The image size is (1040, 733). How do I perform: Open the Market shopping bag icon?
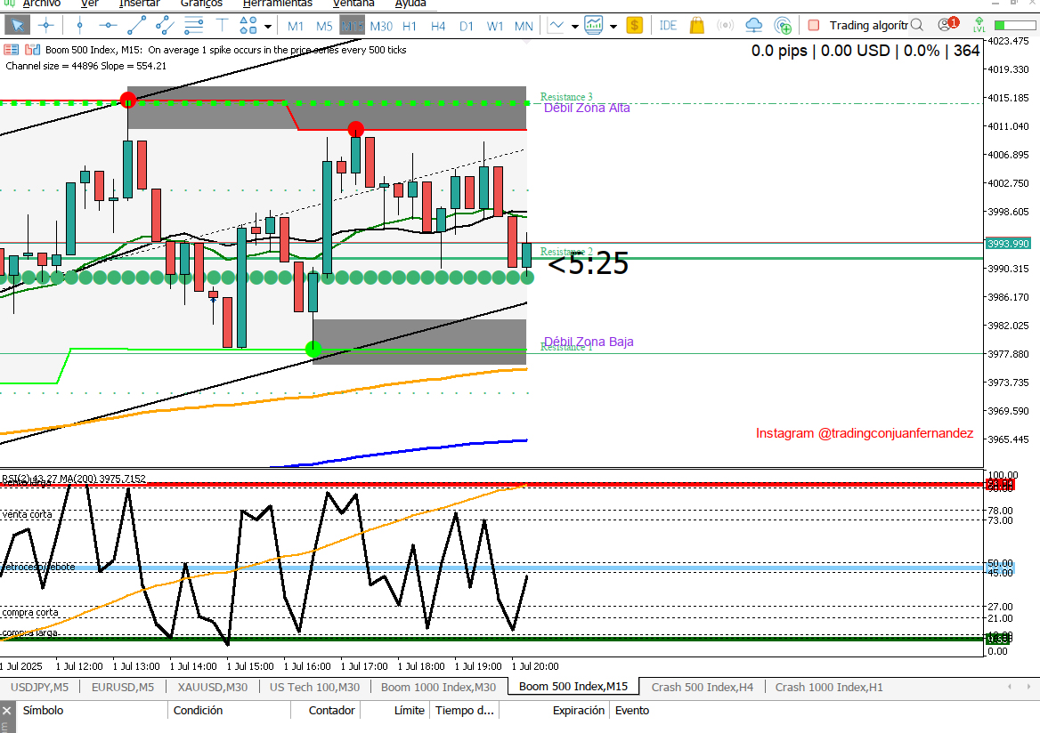[697, 26]
